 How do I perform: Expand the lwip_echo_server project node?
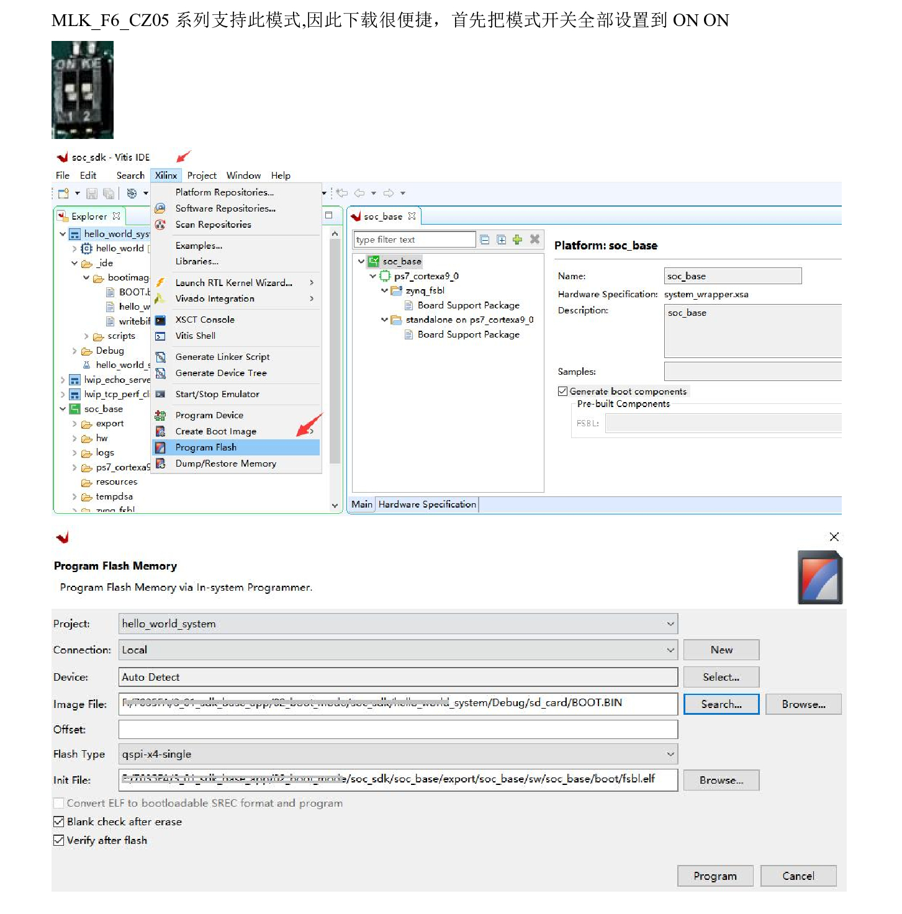(63, 380)
